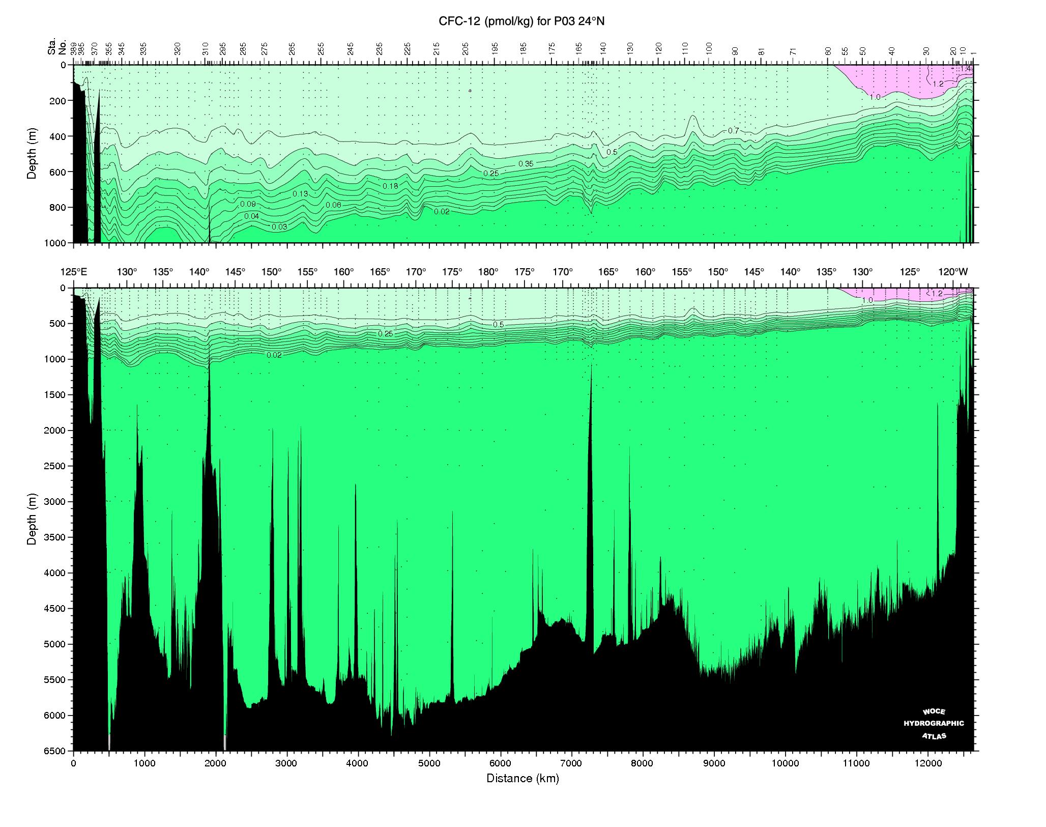Select station number 265
The height and width of the screenshot is (827, 1046).
pos(292,49)
